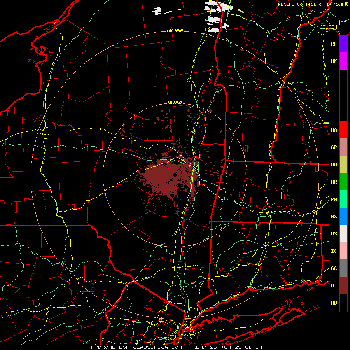Click the IC legend label

click(x=334, y=251)
